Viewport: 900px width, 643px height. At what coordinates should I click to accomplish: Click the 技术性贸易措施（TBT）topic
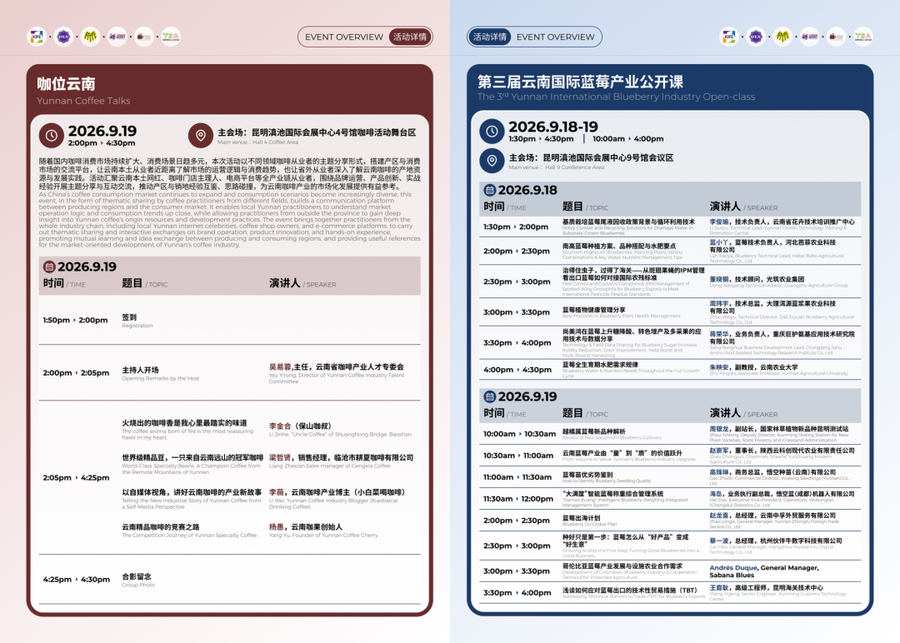[633, 592]
